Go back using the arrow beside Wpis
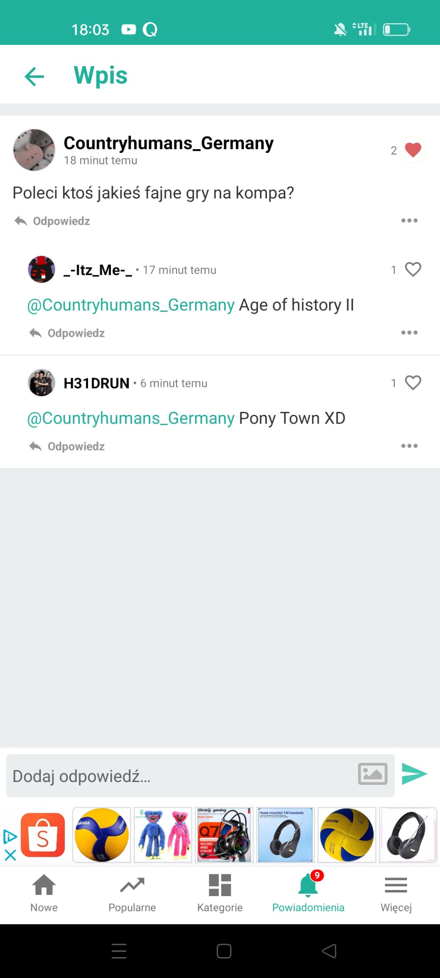The image size is (440, 978). pos(34,76)
